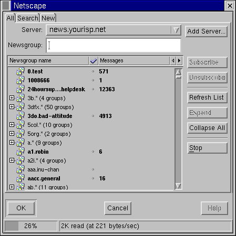Viewport: 236px width, 236px height.
Task: Toggle subscription dot for aacc.general
Action: tap(93, 178)
